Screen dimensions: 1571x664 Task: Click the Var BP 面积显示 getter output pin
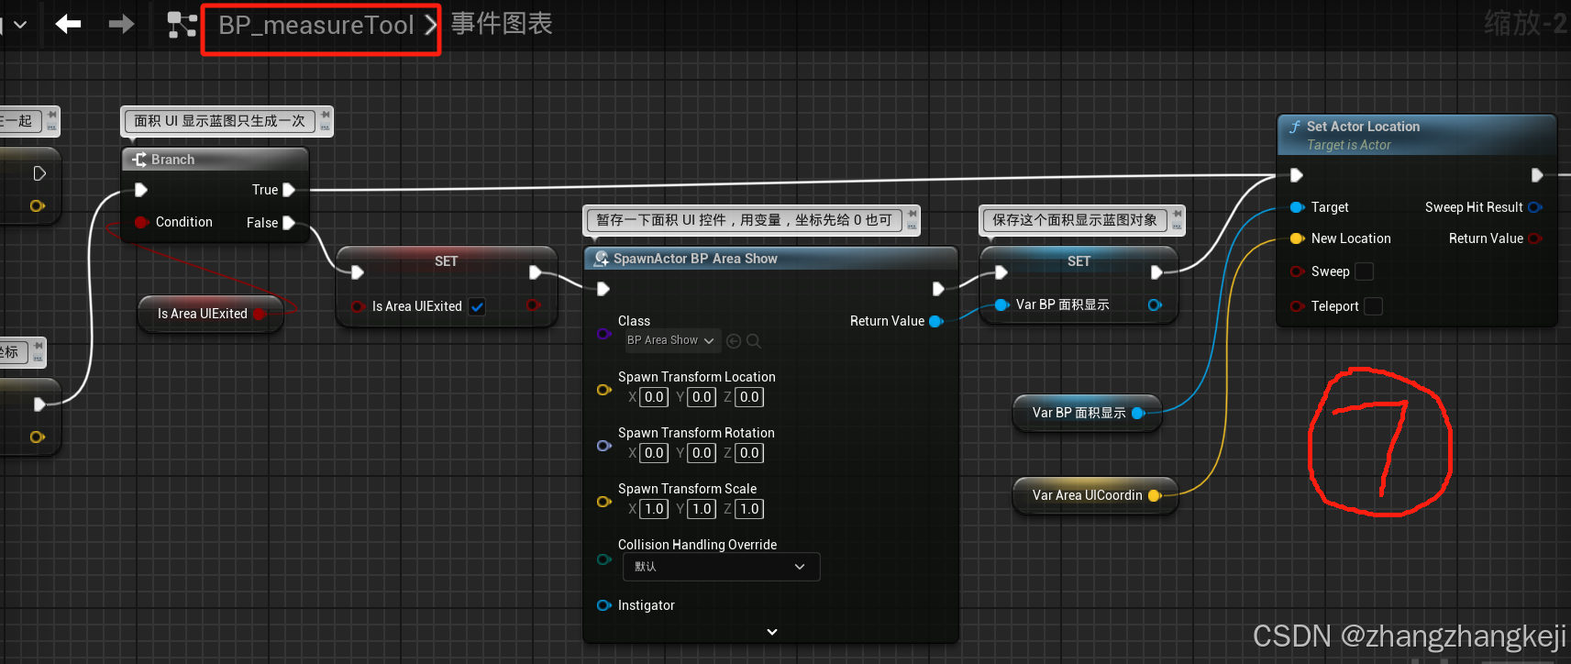[1138, 414]
